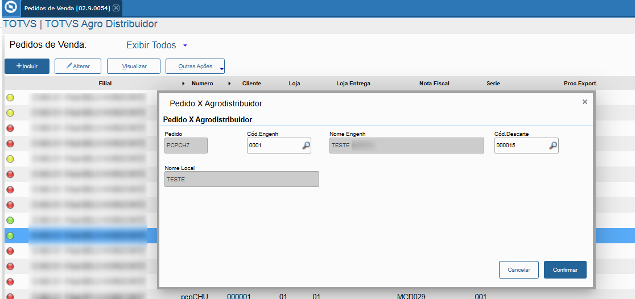Click the Loja Entrega column header
The image size is (635, 299).
pos(353,84)
